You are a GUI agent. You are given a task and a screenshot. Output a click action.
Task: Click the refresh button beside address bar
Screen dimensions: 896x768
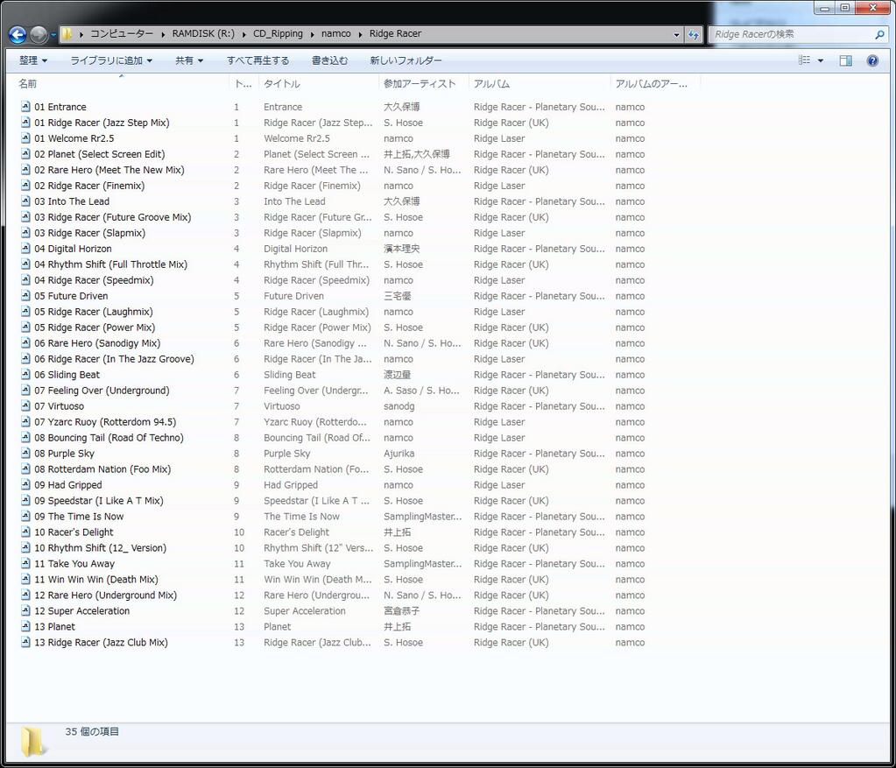click(x=693, y=34)
